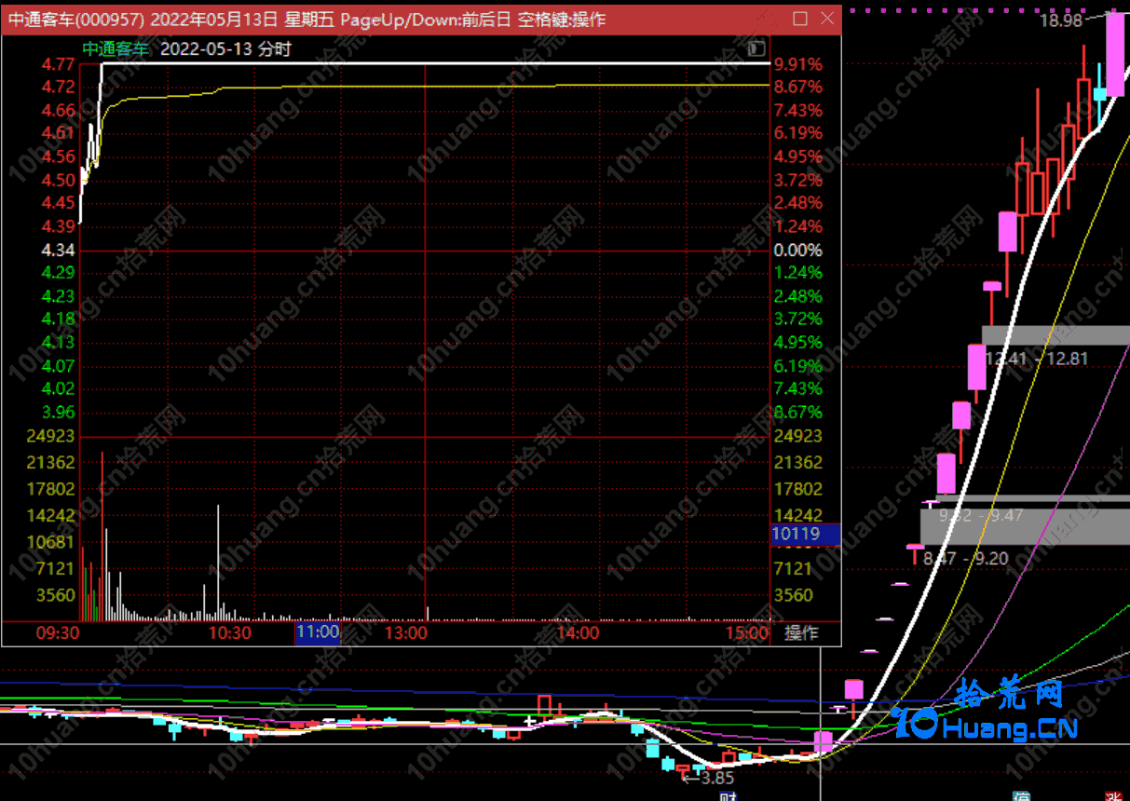Click the 4.39 price label
Image resolution: width=1130 pixels, height=801 pixels.
point(59,226)
